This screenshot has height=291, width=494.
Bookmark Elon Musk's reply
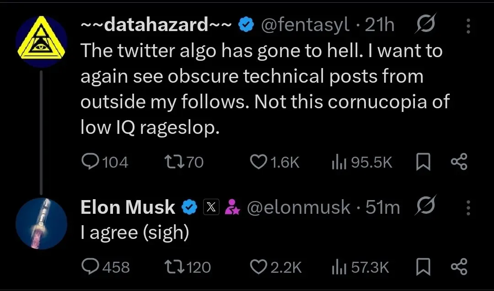(424, 267)
